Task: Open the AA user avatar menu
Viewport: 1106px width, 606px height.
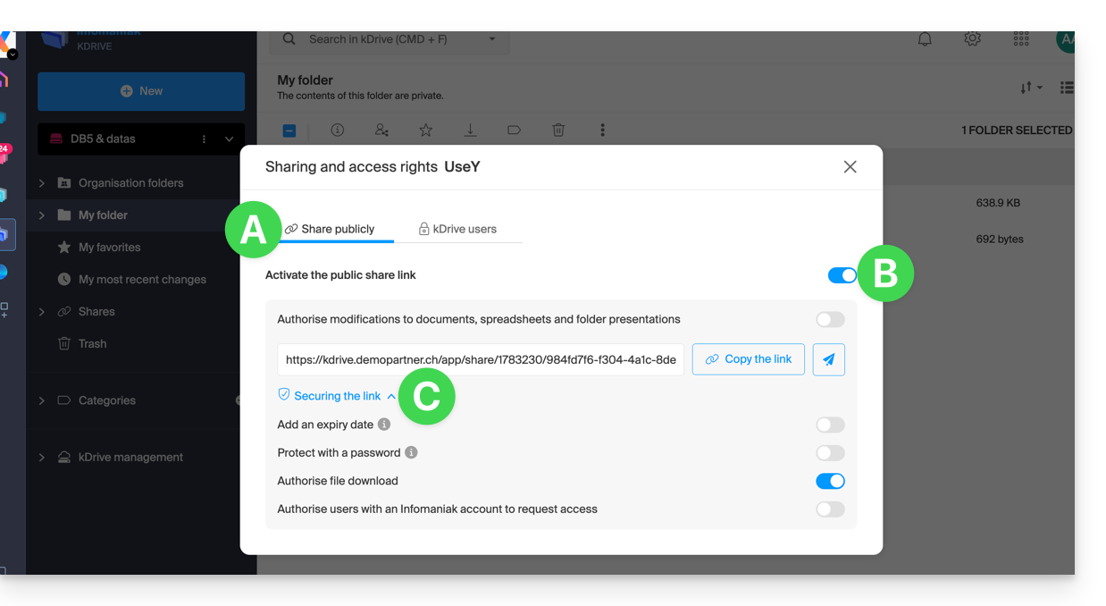Action: [1065, 39]
